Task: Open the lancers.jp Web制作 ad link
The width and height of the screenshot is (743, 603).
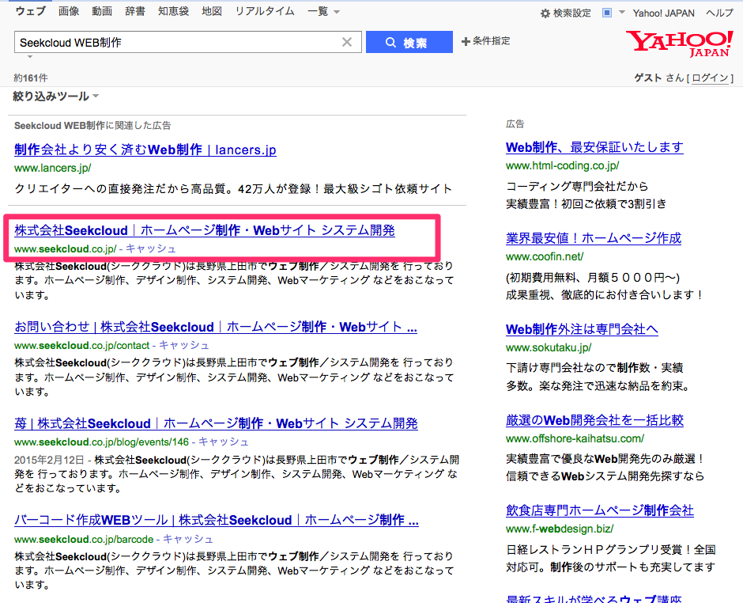Action: point(145,150)
